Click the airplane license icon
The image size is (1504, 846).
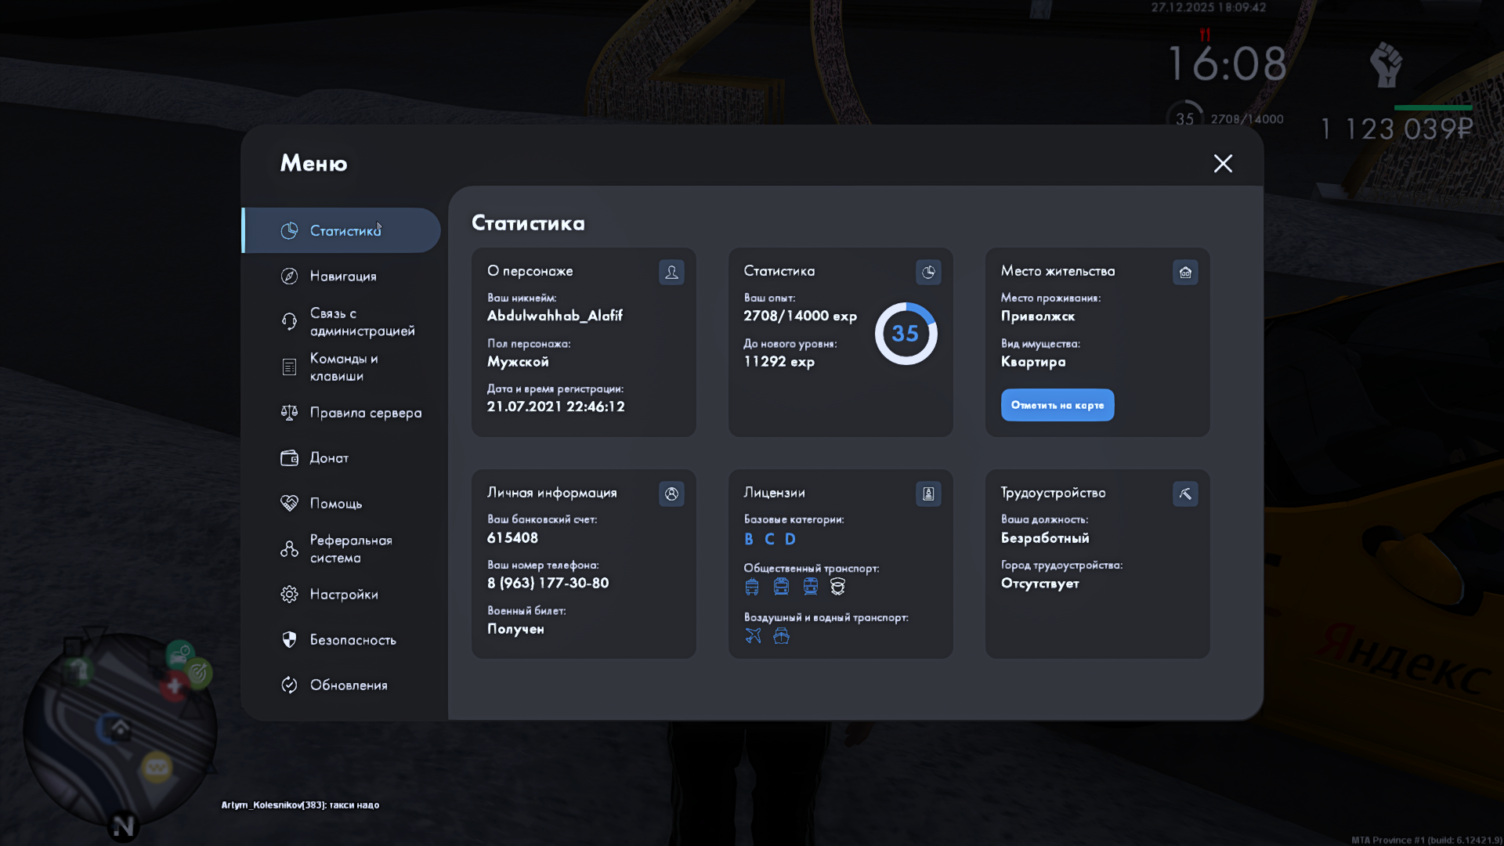753,636
